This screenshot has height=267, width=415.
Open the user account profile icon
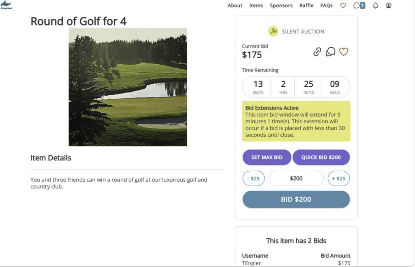tap(389, 6)
